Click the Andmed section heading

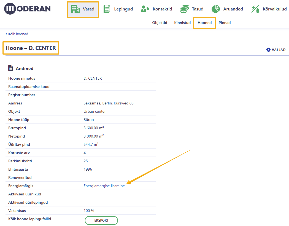[x=25, y=68]
